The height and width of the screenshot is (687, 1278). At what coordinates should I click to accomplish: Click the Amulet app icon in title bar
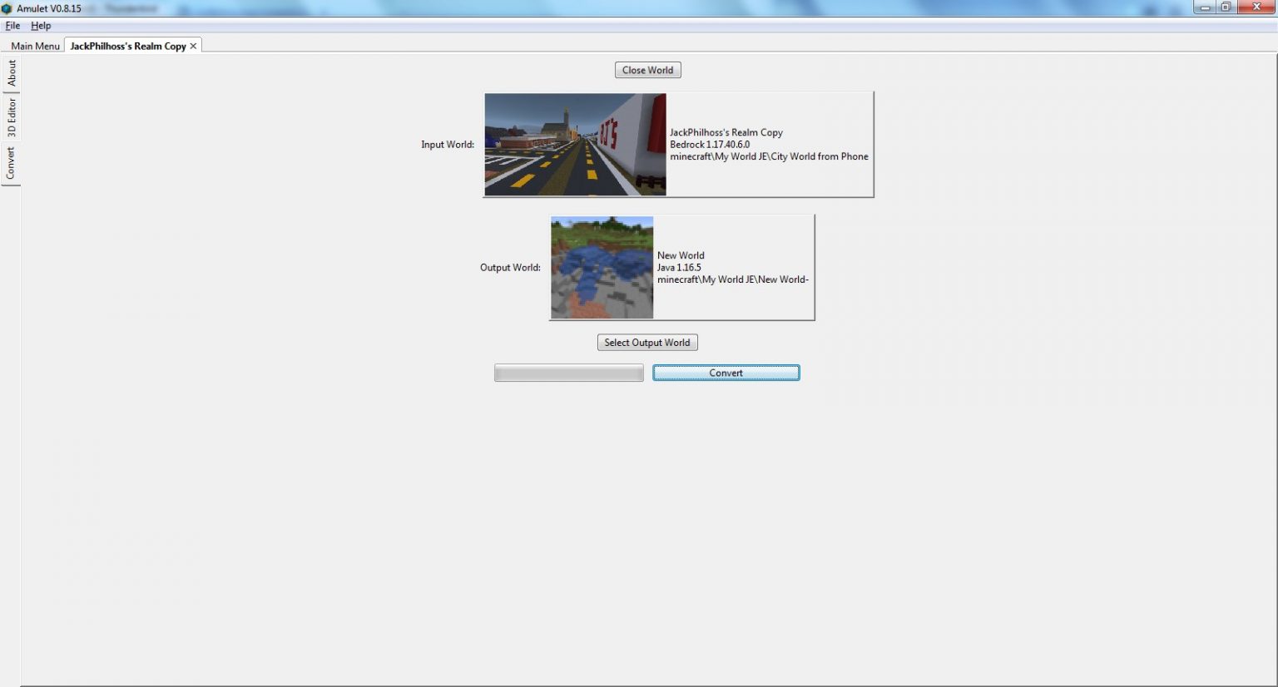click(x=7, y=8)
